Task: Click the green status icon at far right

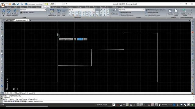Action: (192, 105)
